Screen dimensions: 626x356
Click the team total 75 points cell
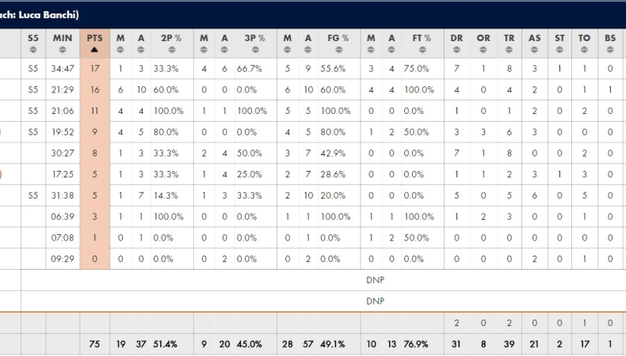[x=94, y=344]
